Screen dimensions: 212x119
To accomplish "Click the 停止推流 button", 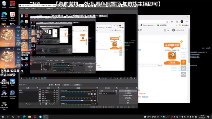I will (x=128, y=91).
